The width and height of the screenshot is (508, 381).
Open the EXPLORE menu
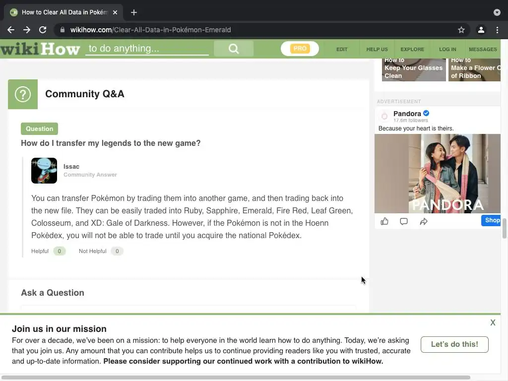coord(412,49)
